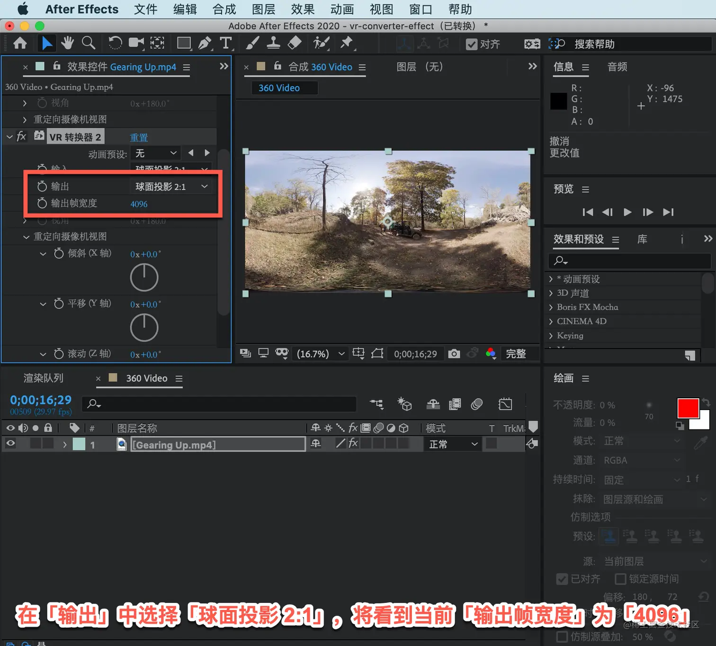
Task: Go to the Home screen icon
Action: pos(20,44)
